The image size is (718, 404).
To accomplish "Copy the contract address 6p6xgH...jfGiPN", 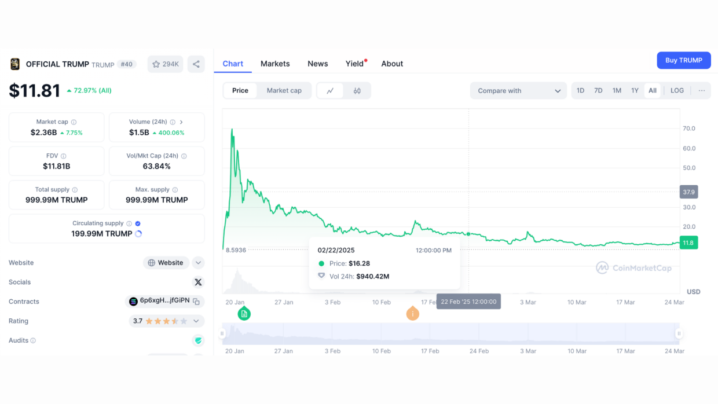I will pyautogui.click(x=196, y=302).
